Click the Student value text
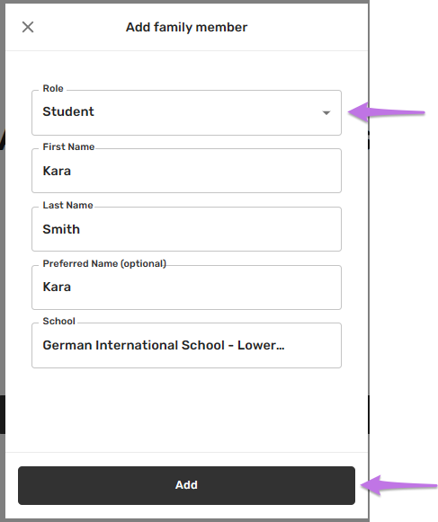This screenshot has height=522, width=438. [x=68, y=111]
